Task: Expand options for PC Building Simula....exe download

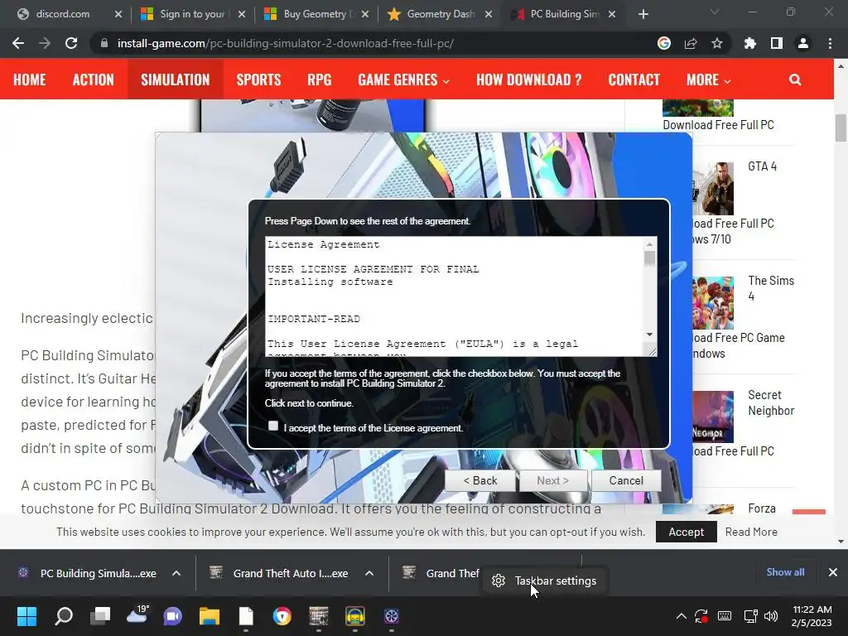Action: (x=176, y=573)
